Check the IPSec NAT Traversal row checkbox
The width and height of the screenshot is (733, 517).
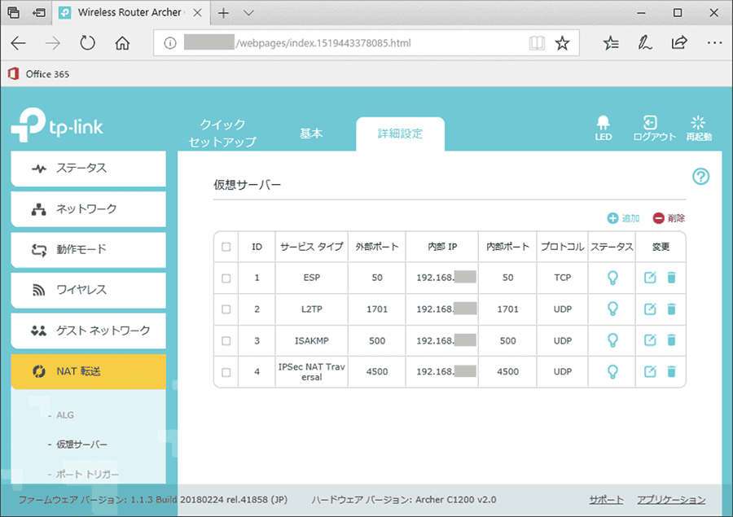pos(226,373)
